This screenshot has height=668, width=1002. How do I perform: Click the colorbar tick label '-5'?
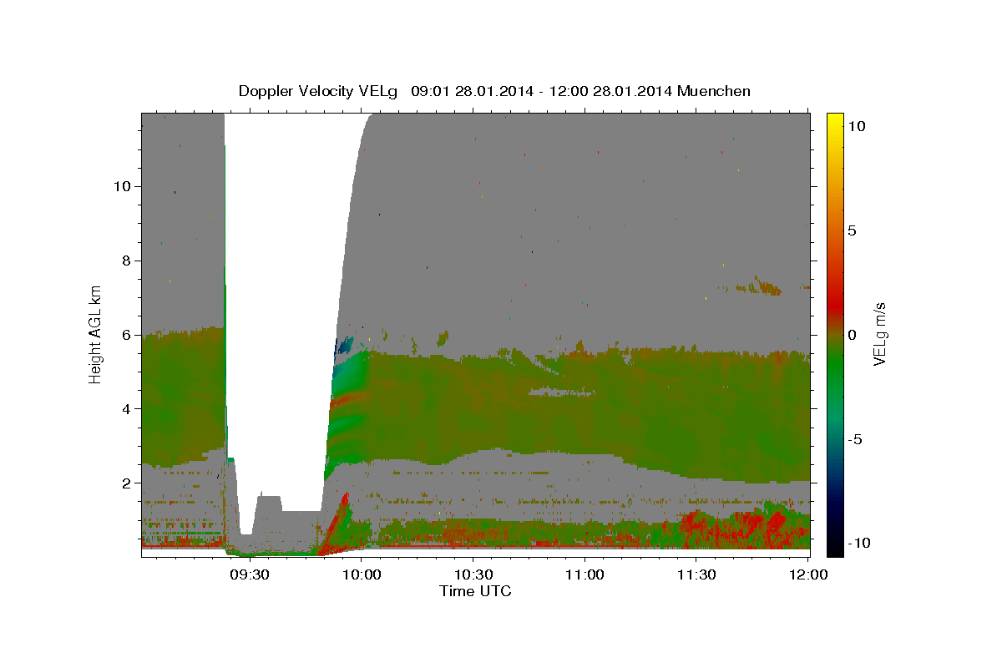(856, 439)
